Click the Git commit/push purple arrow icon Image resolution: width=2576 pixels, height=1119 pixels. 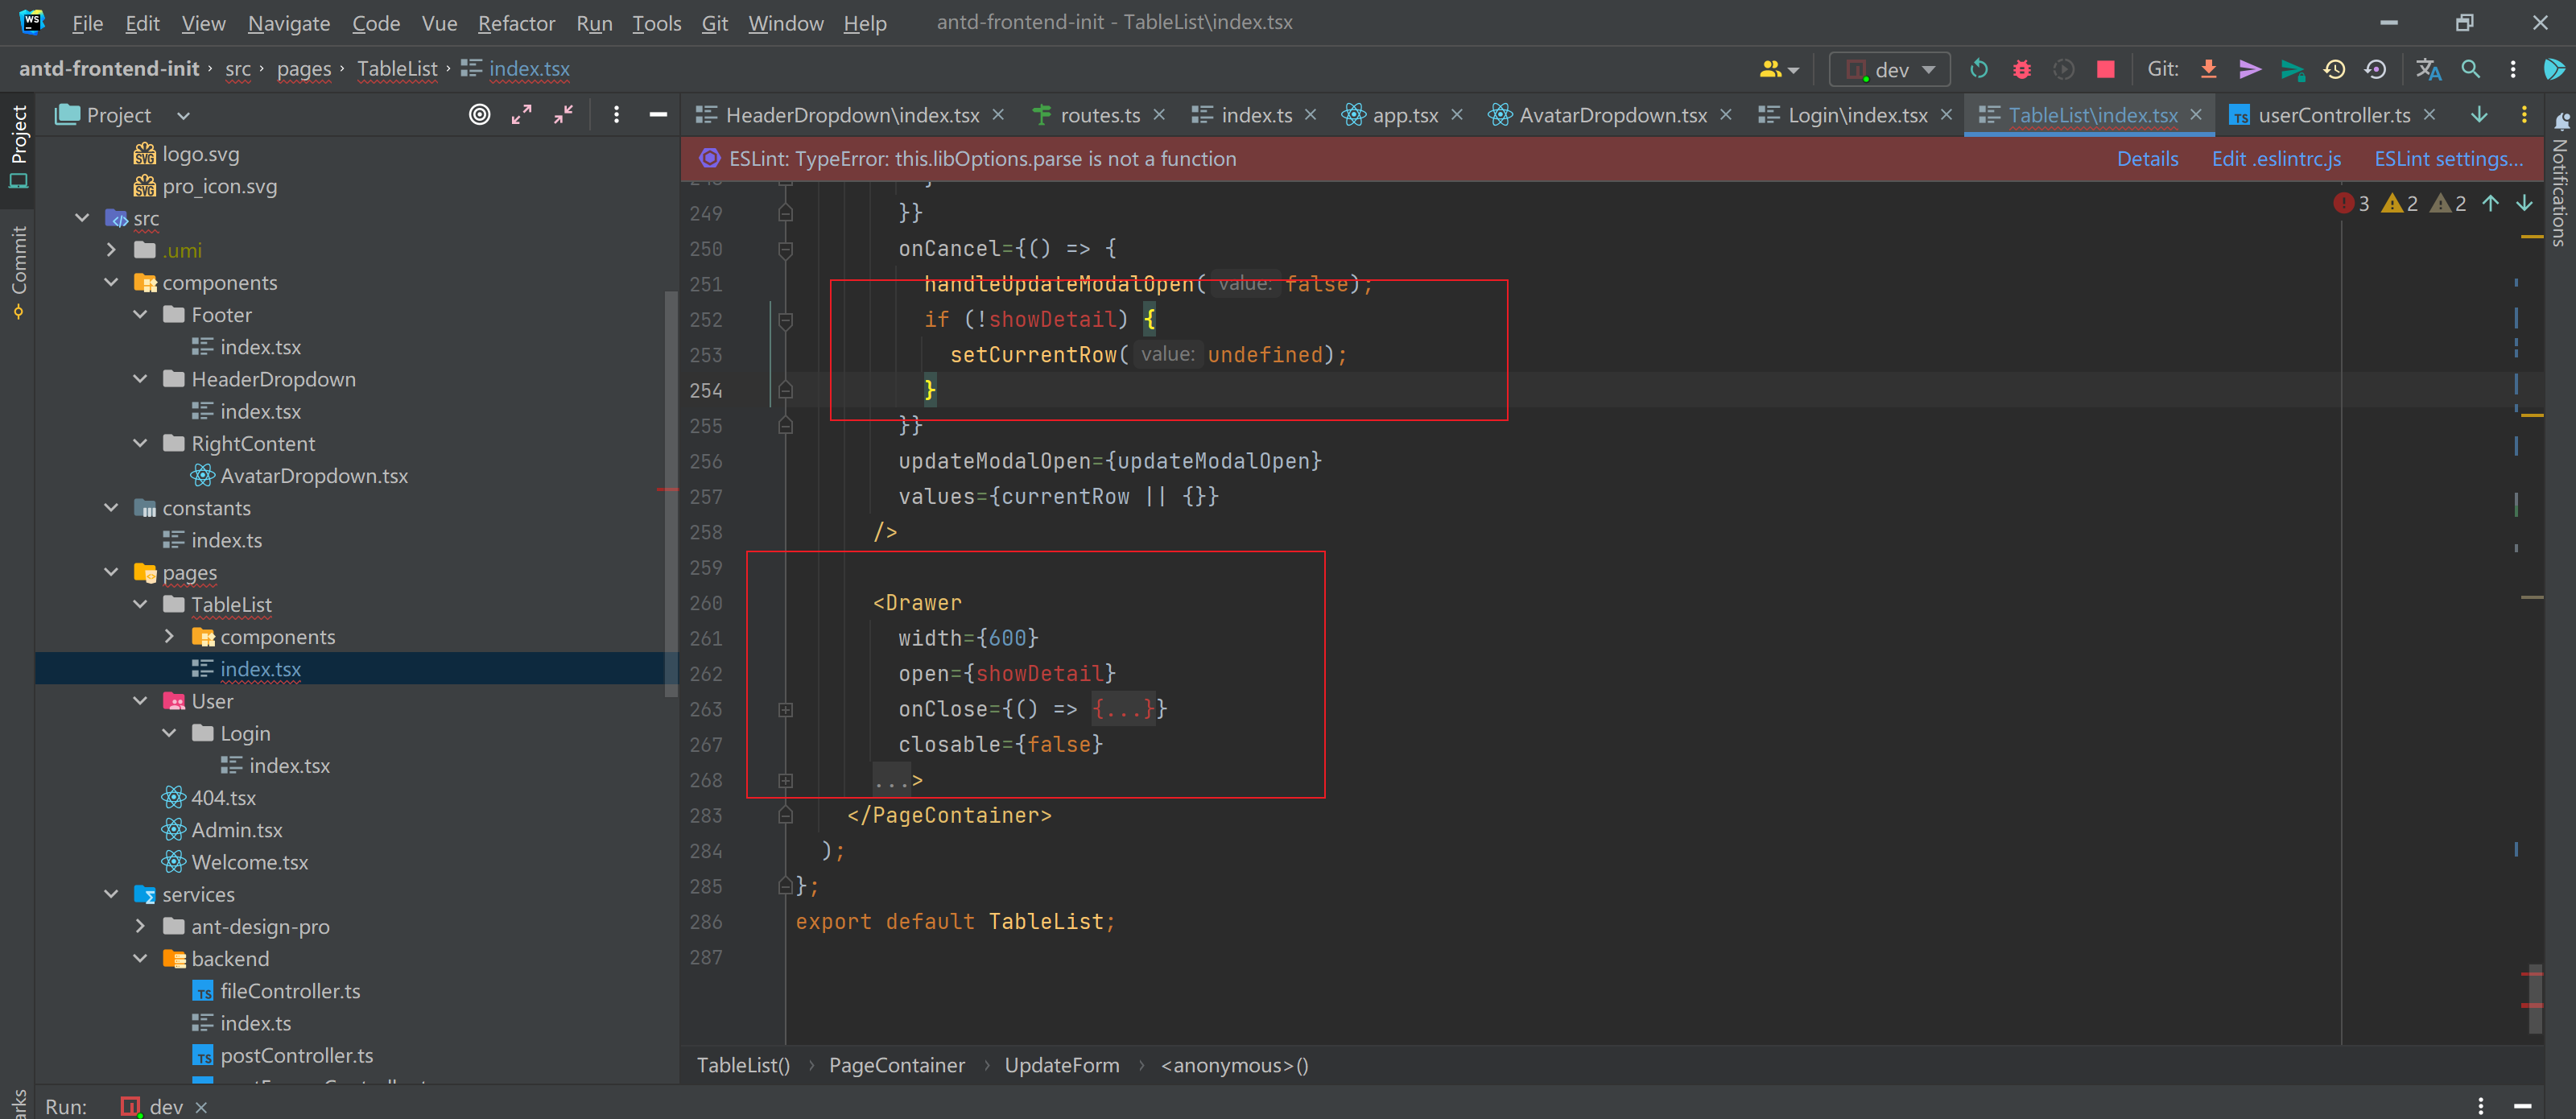pyautogui.click(x=2249, y=69)
